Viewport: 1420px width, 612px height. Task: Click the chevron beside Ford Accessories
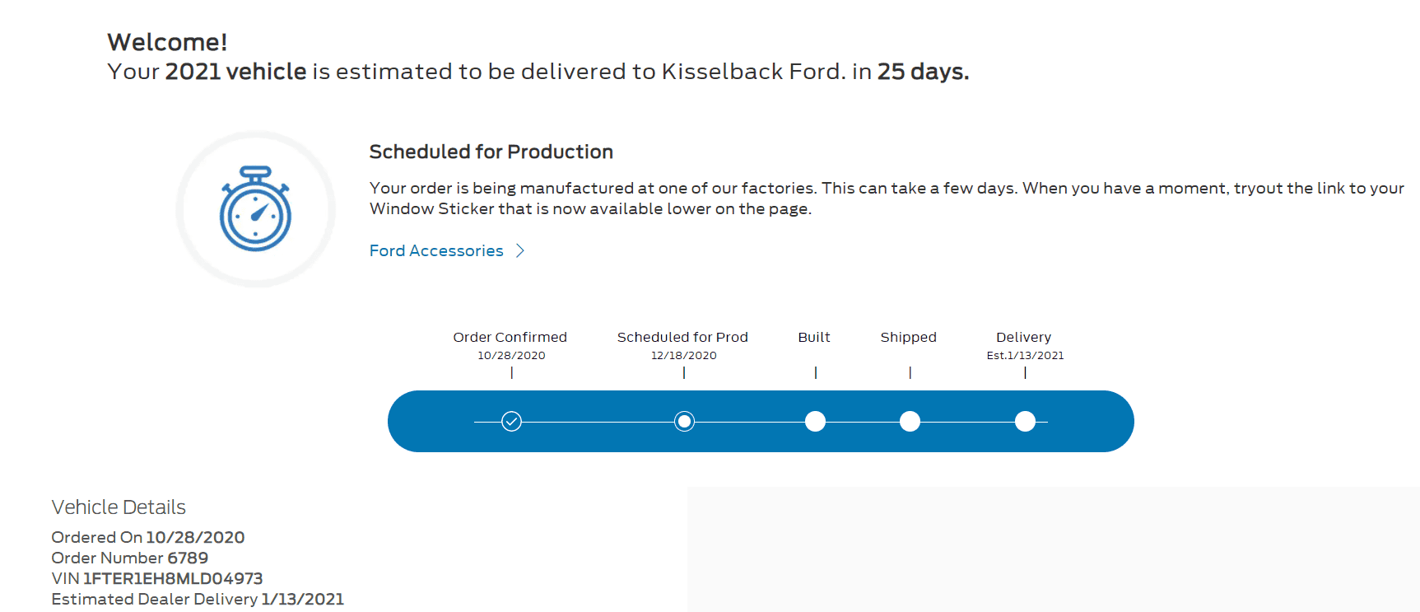520,250
